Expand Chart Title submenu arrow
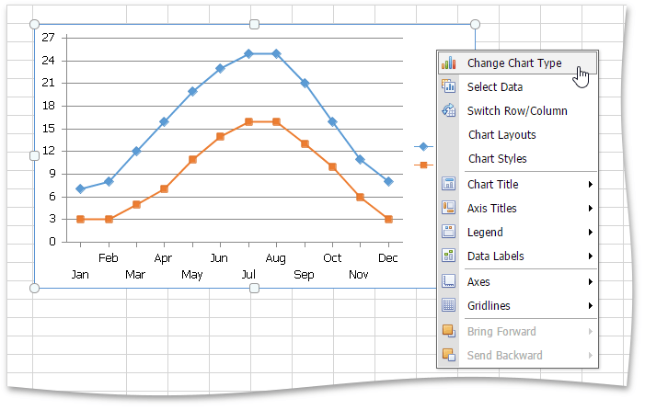The height and width of the screenshot is (410, 645). tap(591, 184)
